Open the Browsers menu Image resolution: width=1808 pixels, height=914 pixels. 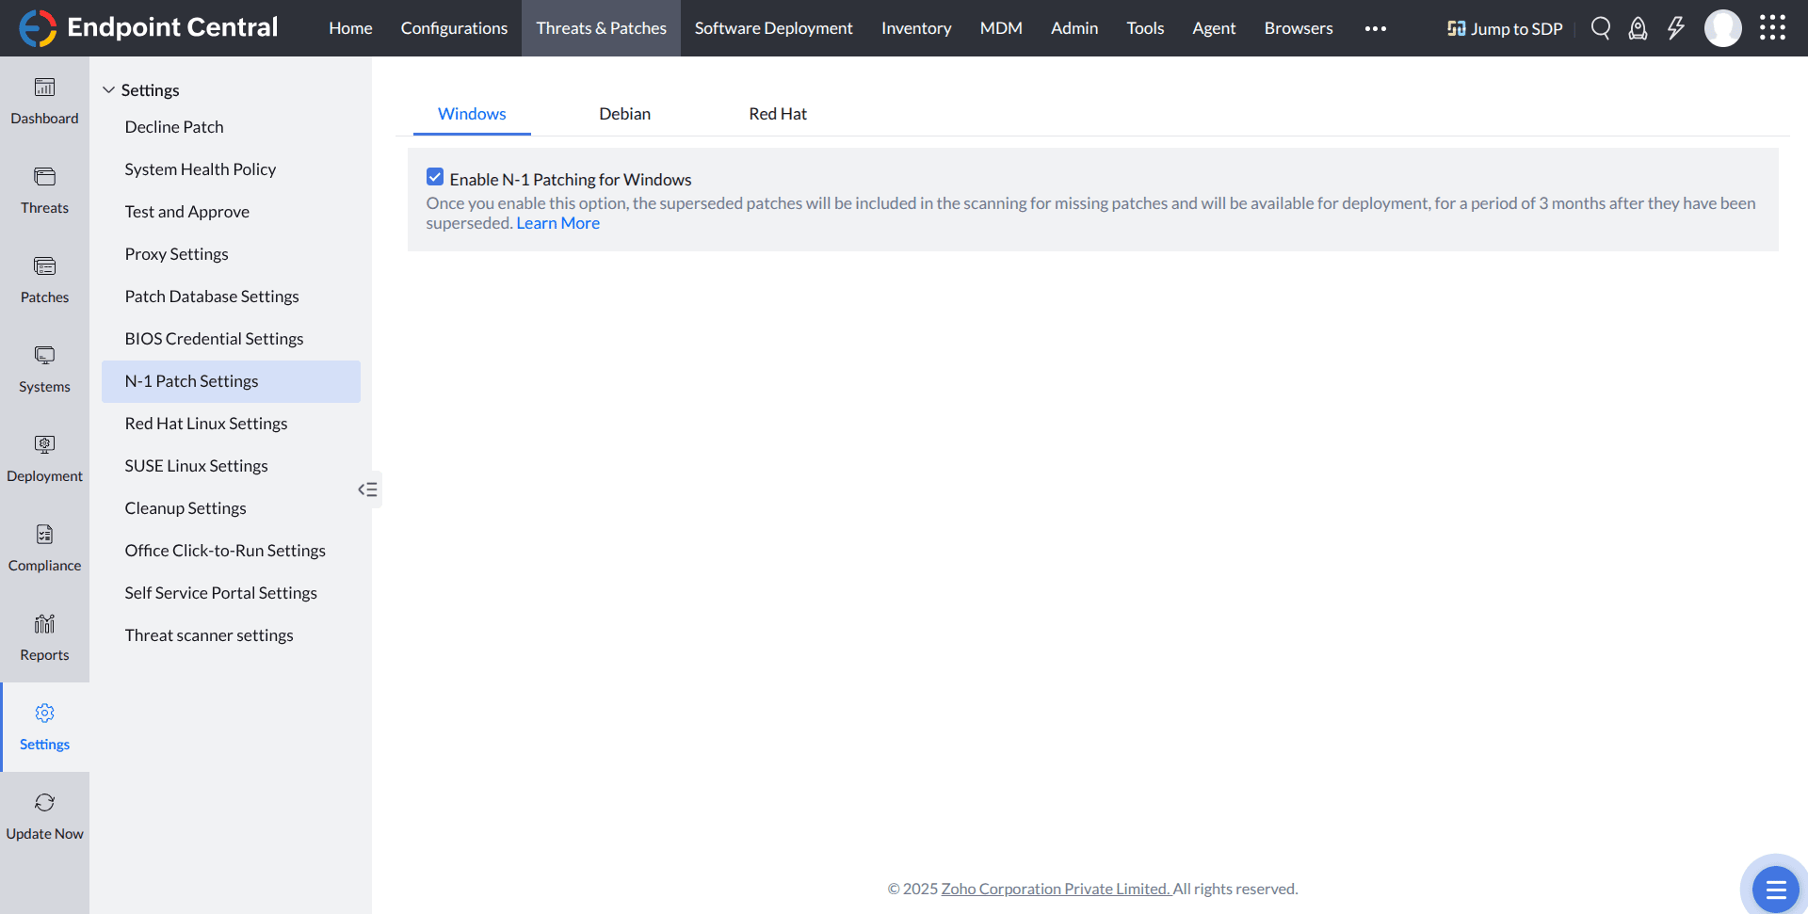(x=1299, y=28)
